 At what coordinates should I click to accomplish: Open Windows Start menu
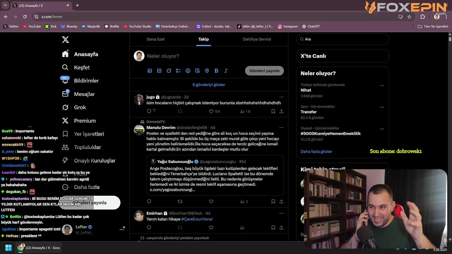coord(8,248)
